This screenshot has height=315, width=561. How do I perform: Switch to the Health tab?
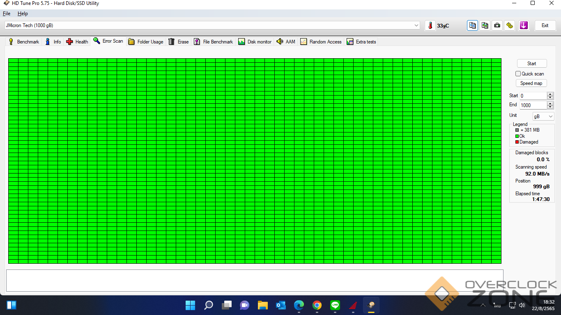pos(77,42)
